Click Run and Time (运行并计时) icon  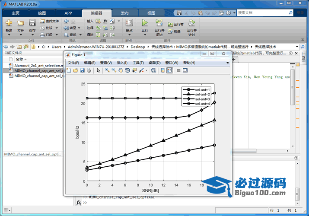point(192,23)
